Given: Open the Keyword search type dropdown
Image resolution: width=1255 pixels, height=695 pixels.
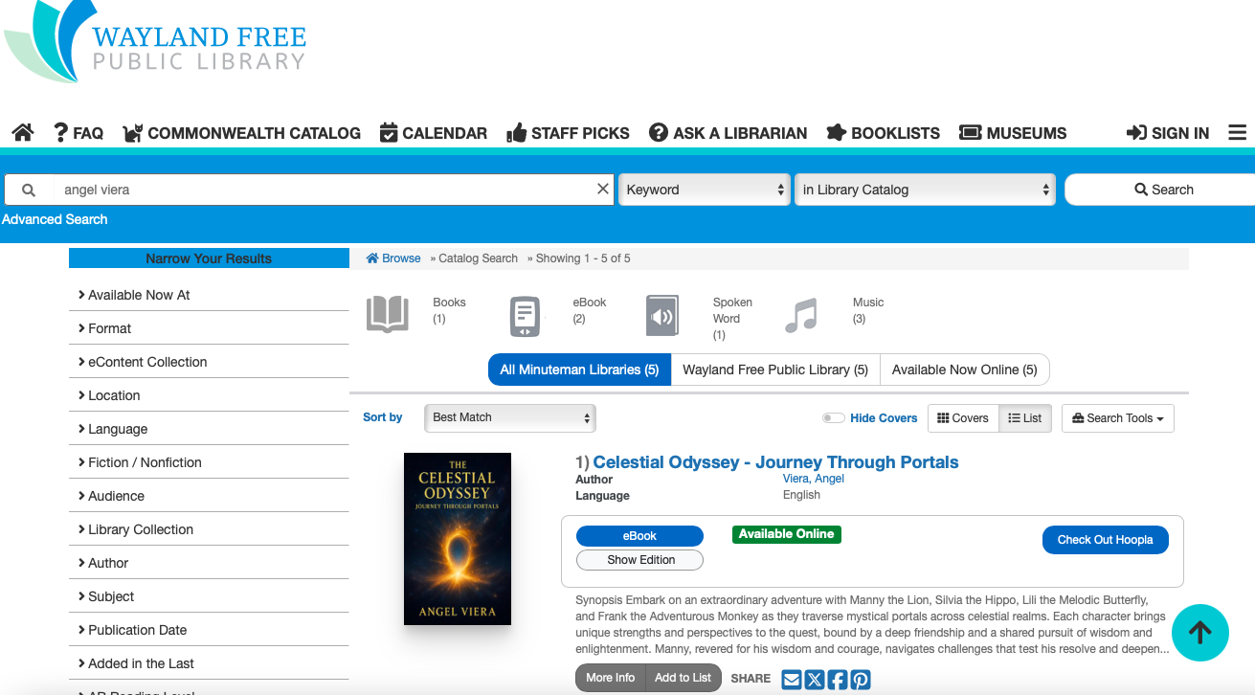Looking at the screenshot, I should tap(705, 190).
